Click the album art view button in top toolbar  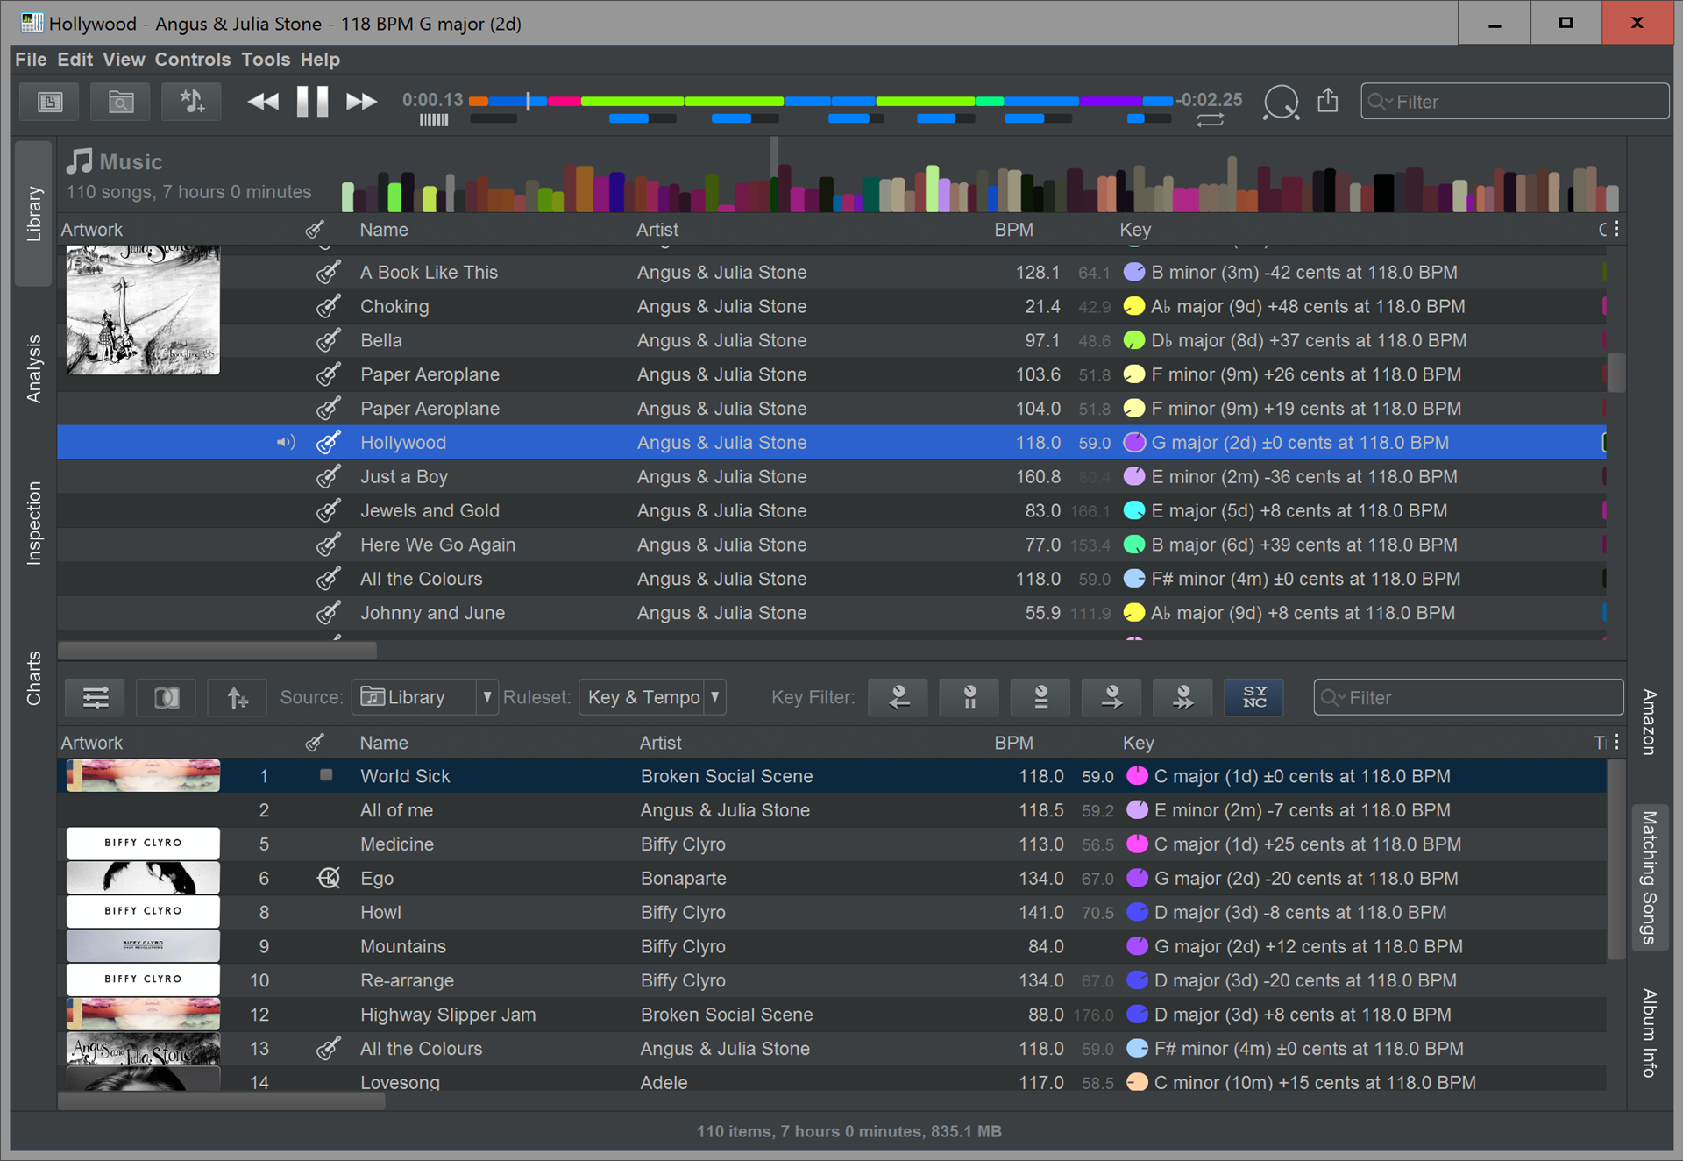pos(50,103)
